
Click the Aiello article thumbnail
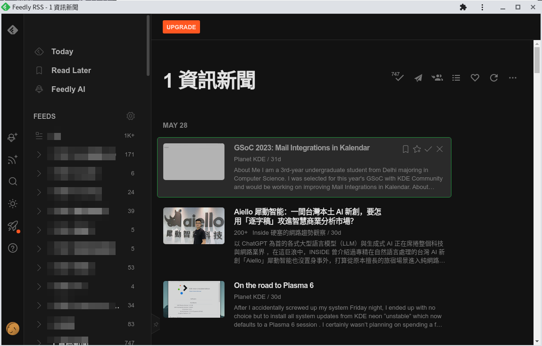(194, 226)
